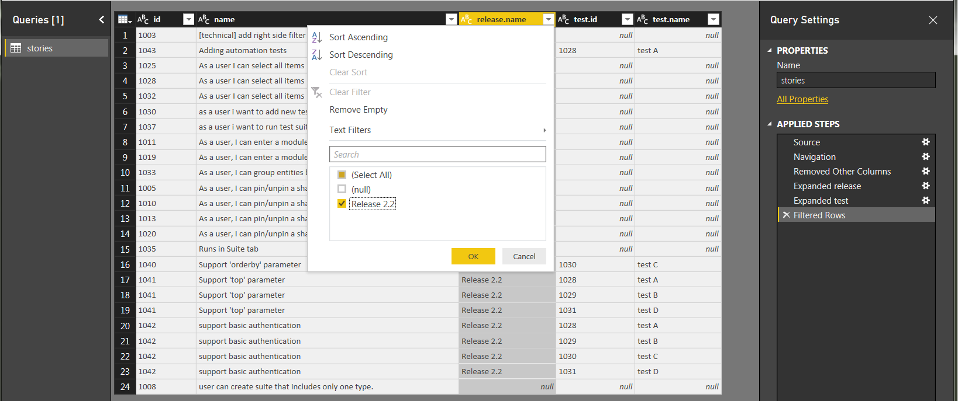Click the Clear Sort menu entry
958x401 pixels.
348,72
